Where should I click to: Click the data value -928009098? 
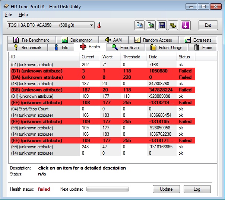click(x=159, y=96)
